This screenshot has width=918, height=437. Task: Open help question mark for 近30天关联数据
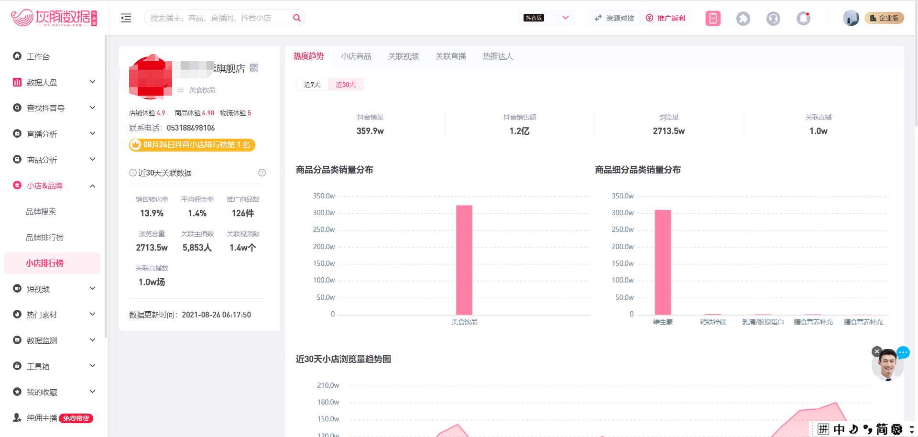click(262, 173)
